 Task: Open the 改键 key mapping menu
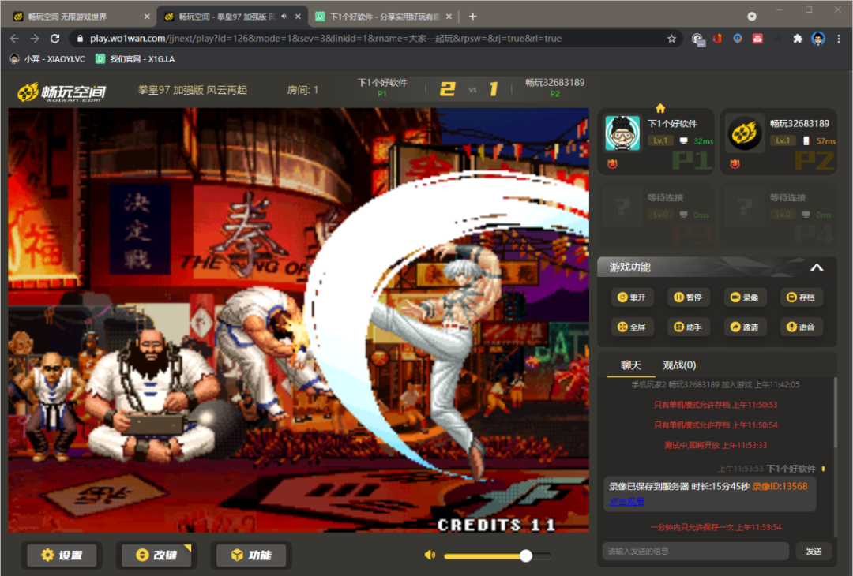(x=156, y=555)
